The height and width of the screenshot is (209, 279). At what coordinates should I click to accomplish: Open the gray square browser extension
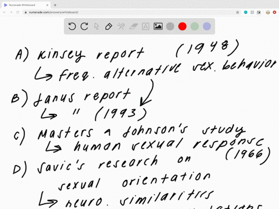click(x=252, y=12)
